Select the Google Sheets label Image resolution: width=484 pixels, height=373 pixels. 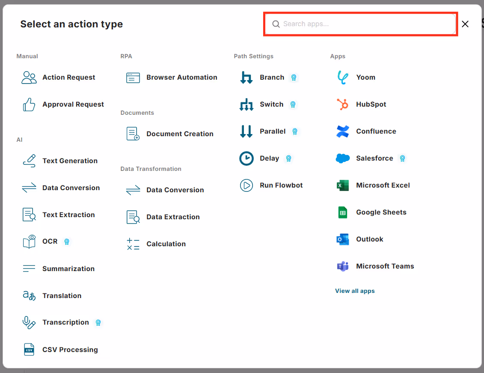point(381,212)
